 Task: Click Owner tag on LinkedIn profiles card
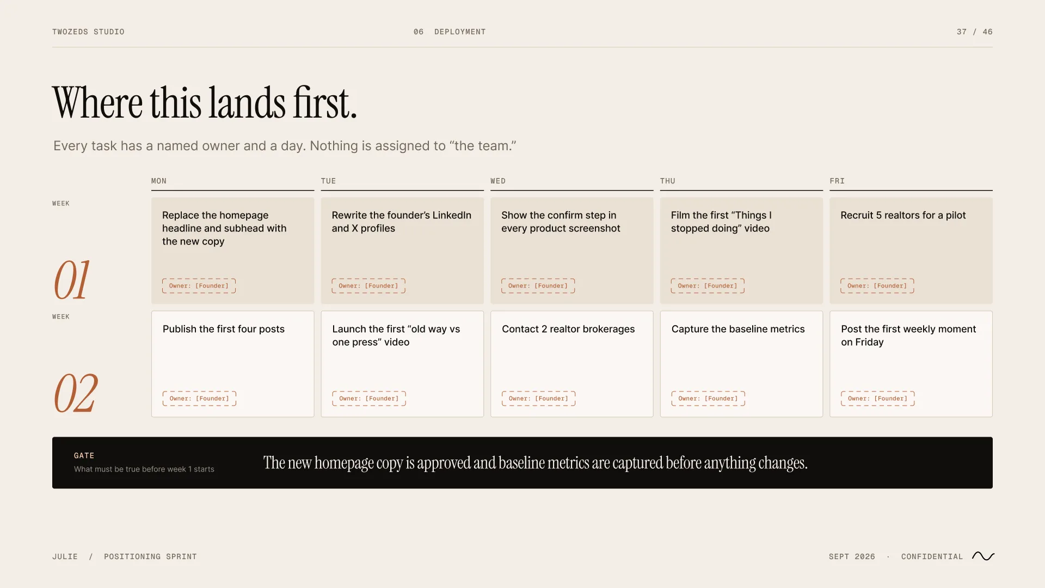click(x=368, y=286)
